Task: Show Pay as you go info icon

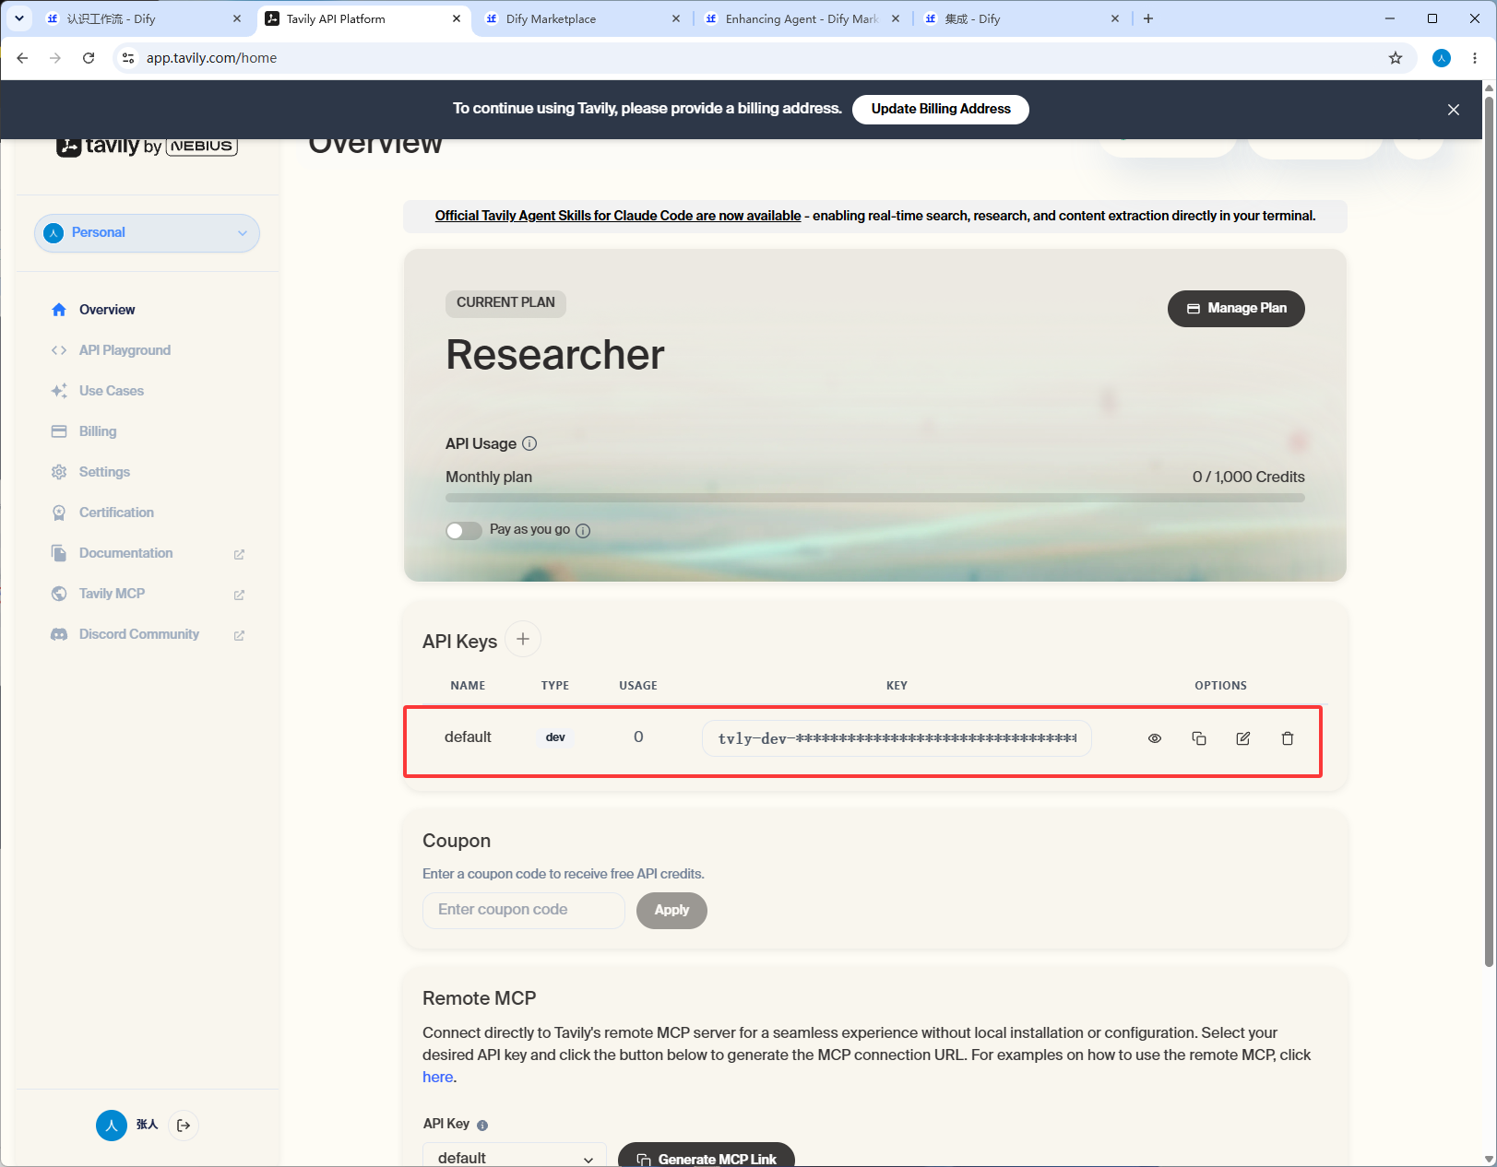Action: click(x=583, y=530)
